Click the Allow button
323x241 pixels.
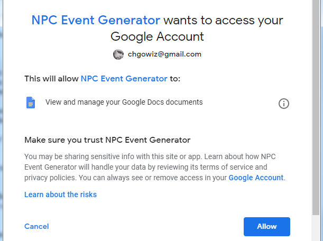pyautogui.click(x=267, y=226)
